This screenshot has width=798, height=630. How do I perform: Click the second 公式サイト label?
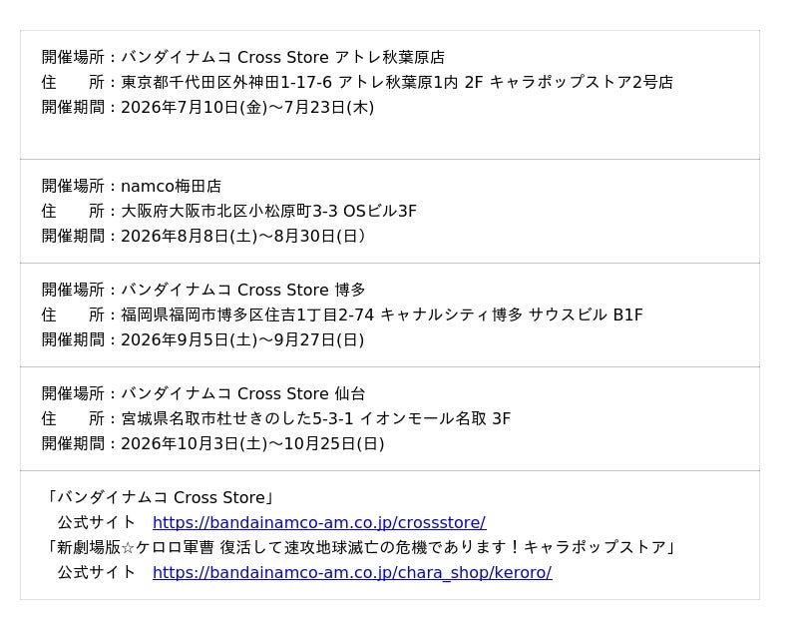point(96,572)
